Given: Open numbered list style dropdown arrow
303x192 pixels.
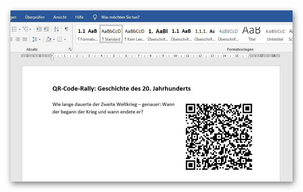Looking at the screenshot, I should click(x=20, y=29).
